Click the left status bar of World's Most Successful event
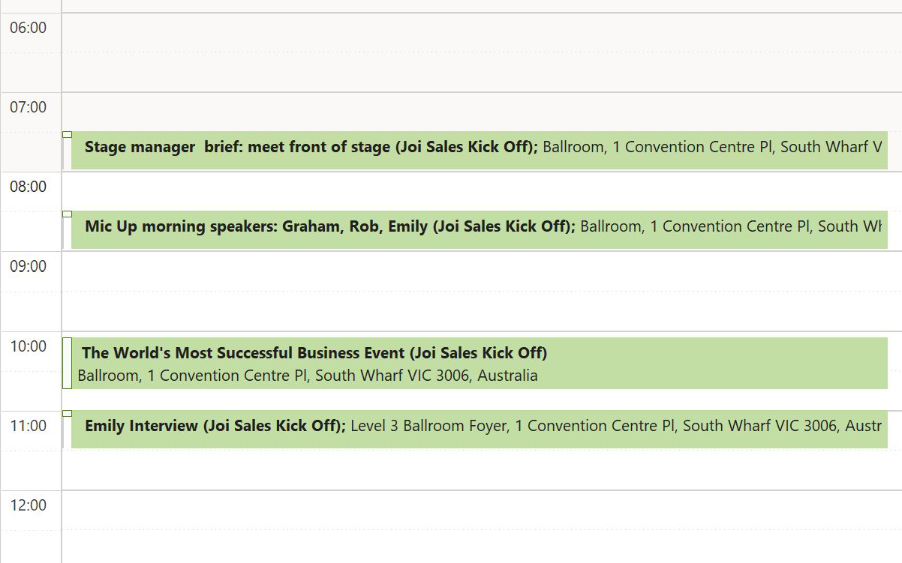Viewport: 902px width, 563px height. [x=68, y=363]
